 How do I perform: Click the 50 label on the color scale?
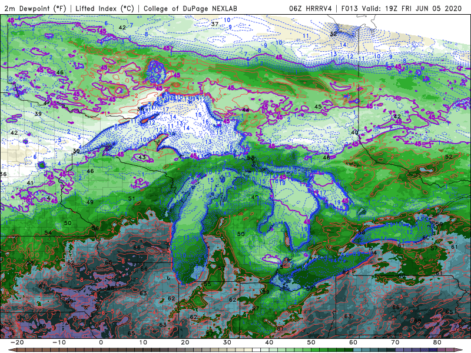click(x=311, y=342)
